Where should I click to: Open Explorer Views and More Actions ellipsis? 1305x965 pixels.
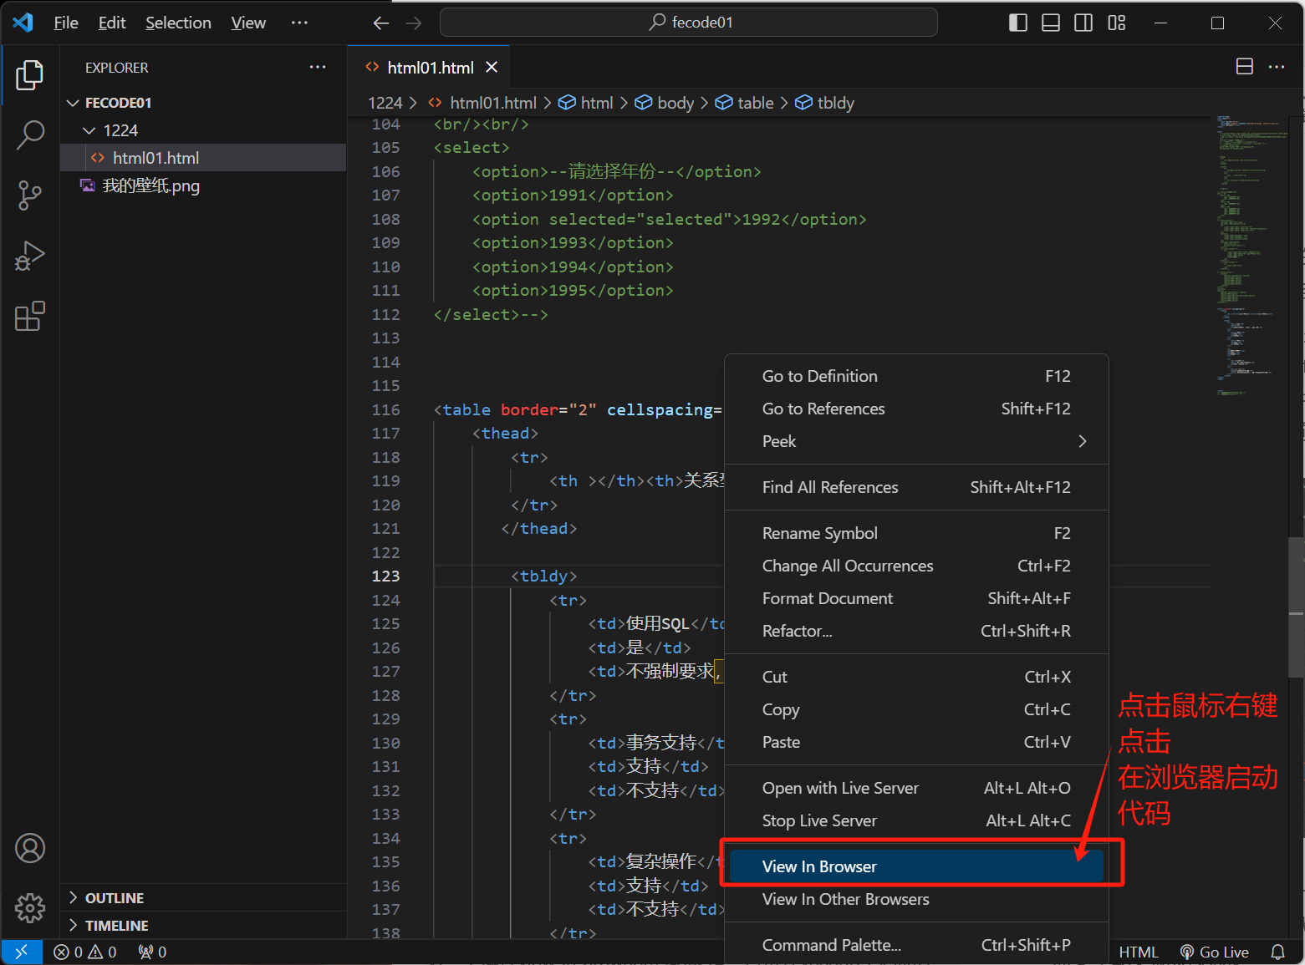tap(318, 67)
